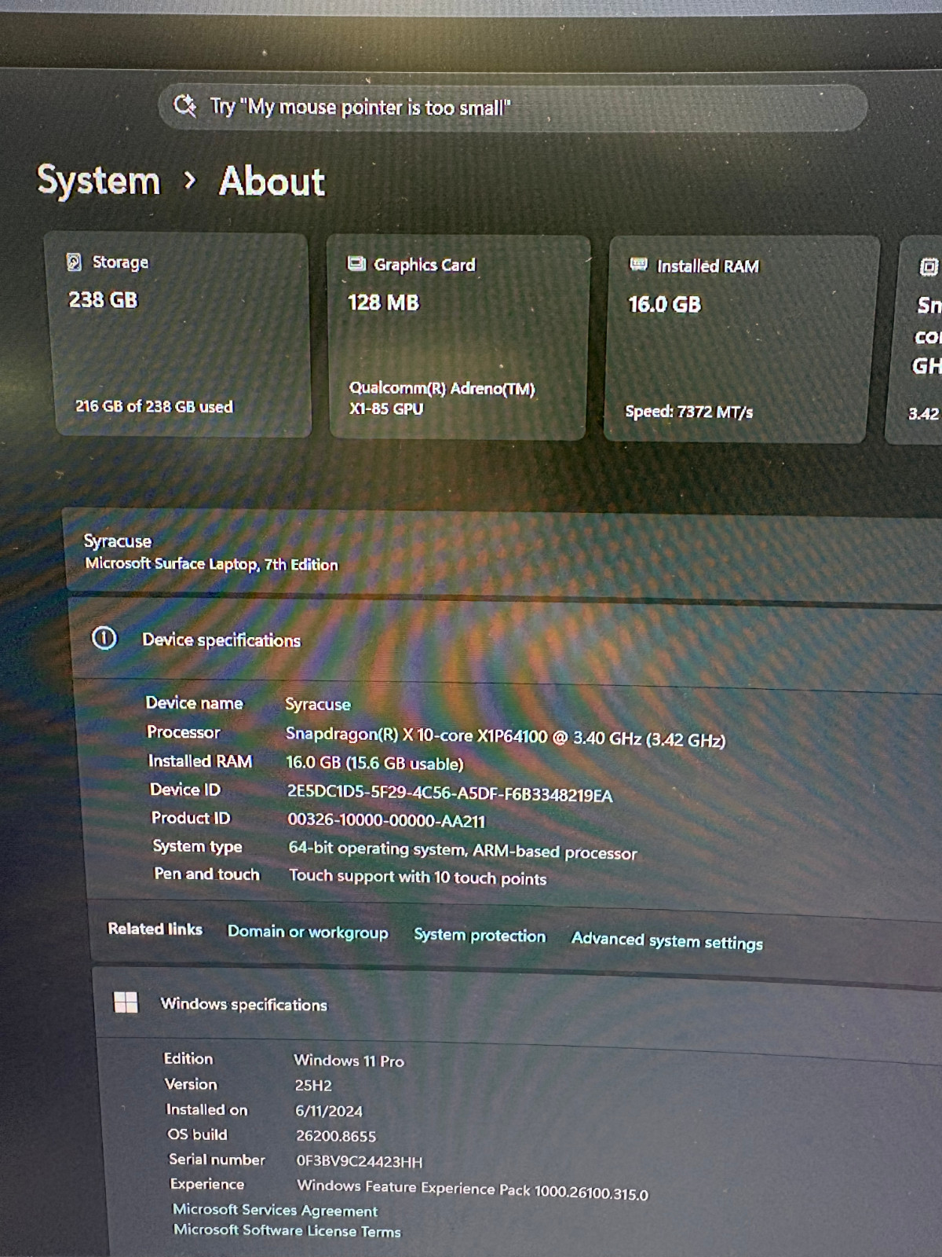Viewport: 942px width, 1257px height.
Task: Click the Device ID value 2E5DC1D5-5F29
Action: point(449,793)
